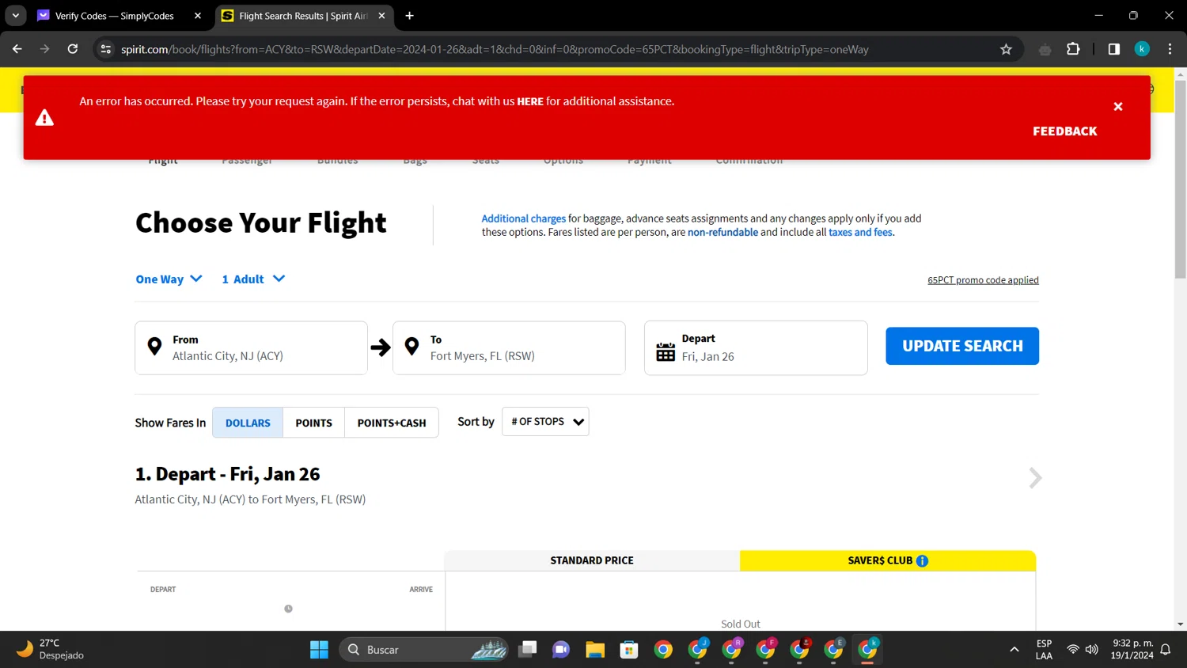
Task: Open File Explorer from taskbar
Action: (x=595, y=650)
